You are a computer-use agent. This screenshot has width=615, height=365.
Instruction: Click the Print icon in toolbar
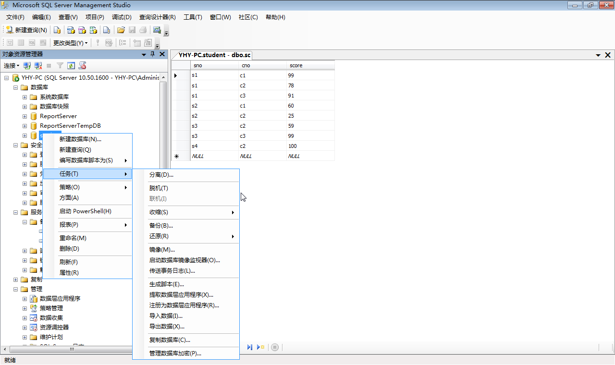(x=143, y=30)
